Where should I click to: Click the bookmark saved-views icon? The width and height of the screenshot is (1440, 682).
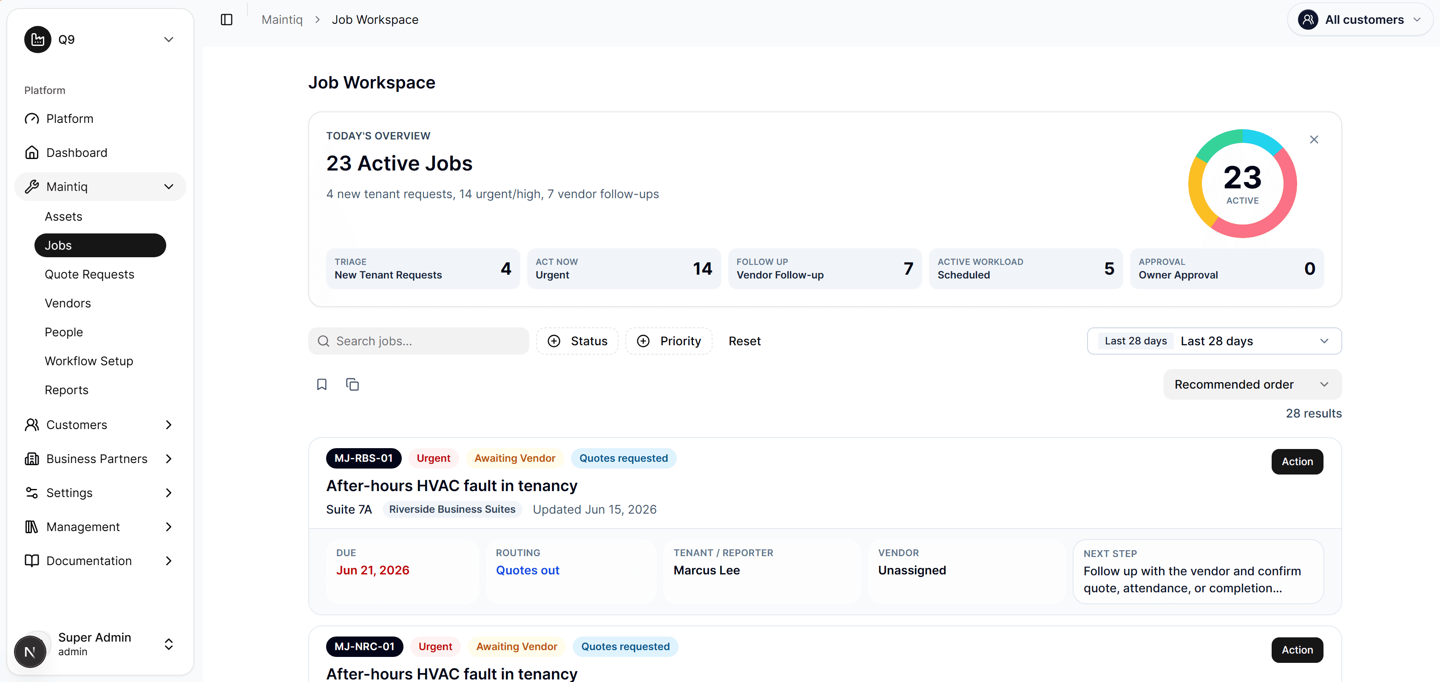(x=321, y=385)
